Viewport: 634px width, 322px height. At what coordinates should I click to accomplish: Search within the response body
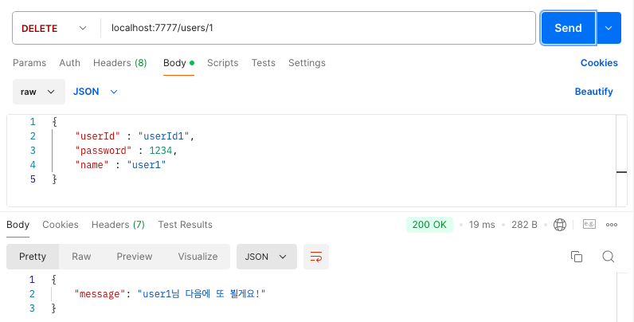tap(609, 257)
